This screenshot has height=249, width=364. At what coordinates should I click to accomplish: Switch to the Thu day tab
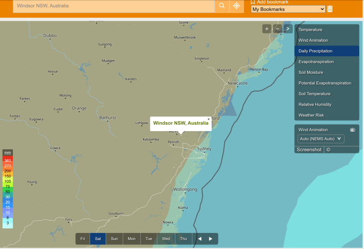(x=183, y=239)
